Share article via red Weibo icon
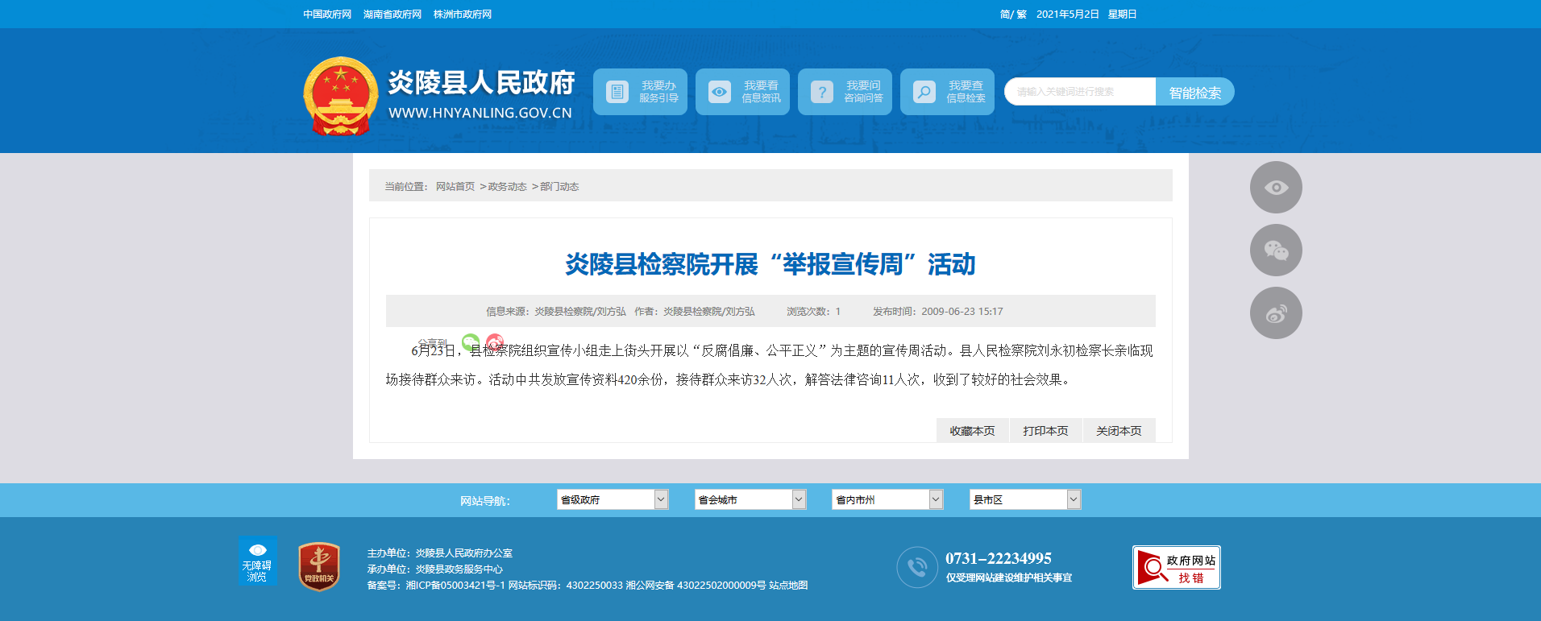 (495, 342)
